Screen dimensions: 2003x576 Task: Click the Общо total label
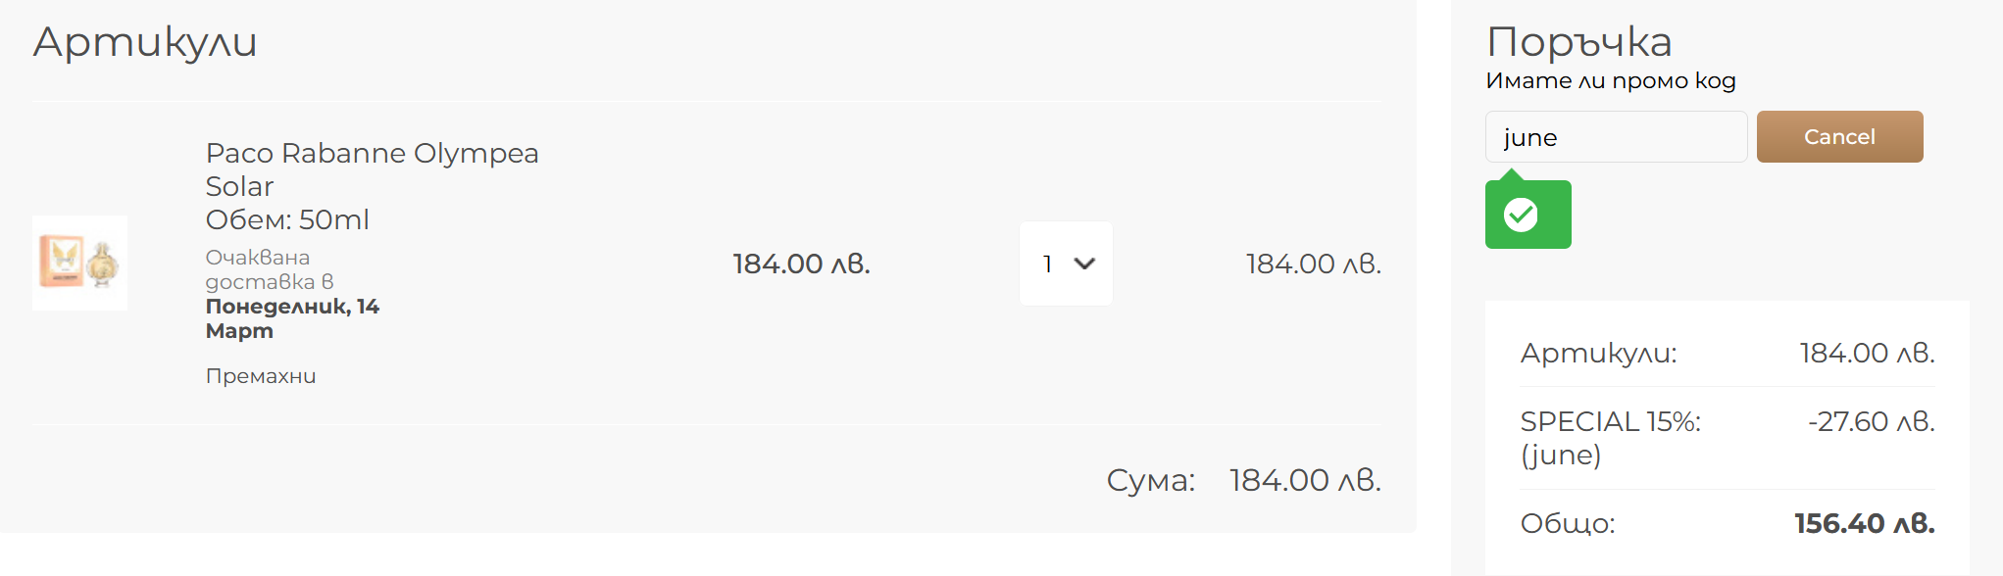pyautogui.click(x=1567, y=523)
